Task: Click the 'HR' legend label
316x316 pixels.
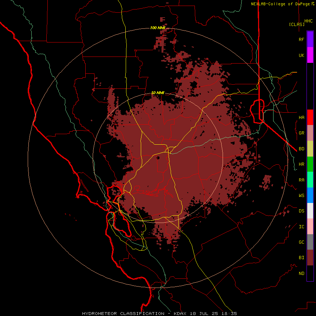Action: coord(301,164)
